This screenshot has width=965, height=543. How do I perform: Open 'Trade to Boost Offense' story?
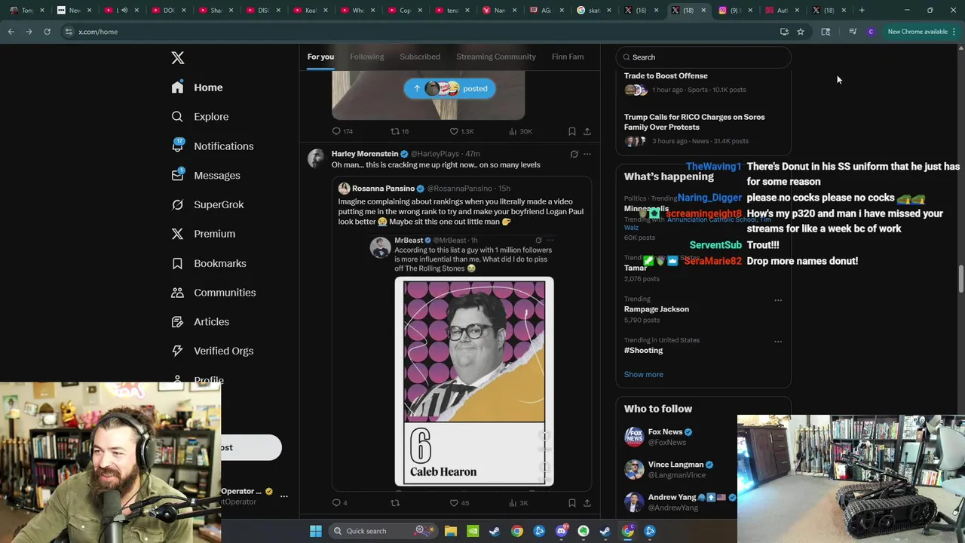pyautogui.click(x=666, y=75)
